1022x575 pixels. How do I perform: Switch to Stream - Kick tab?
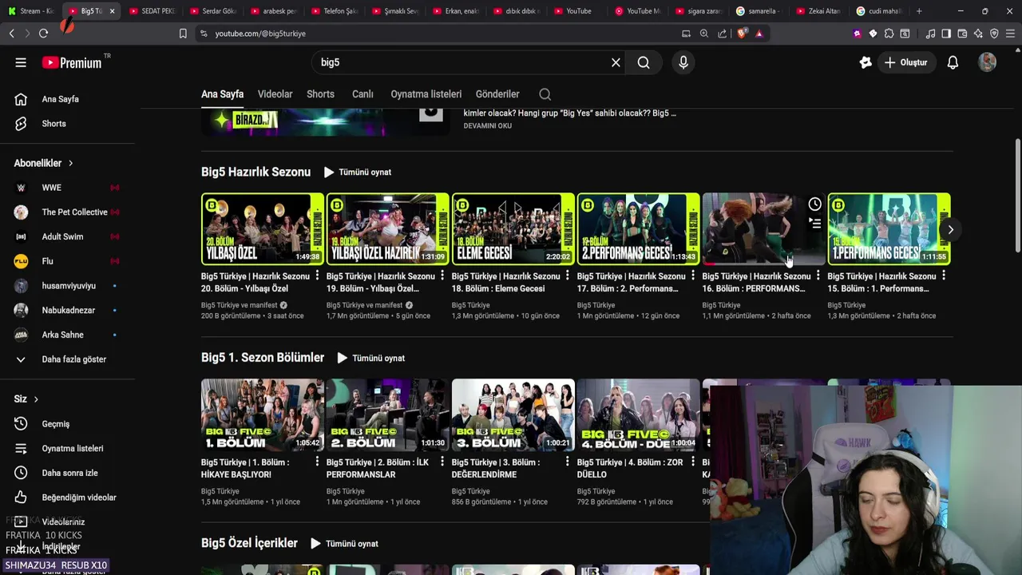[30, 11]
